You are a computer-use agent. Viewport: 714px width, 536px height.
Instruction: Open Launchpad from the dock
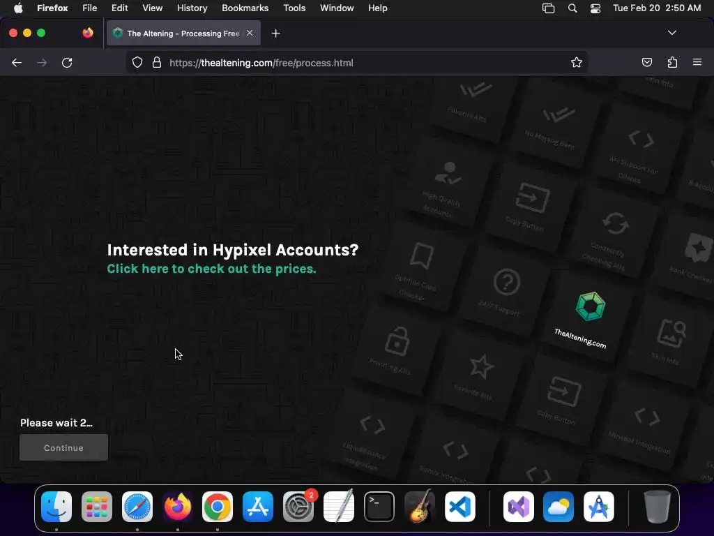96,507
